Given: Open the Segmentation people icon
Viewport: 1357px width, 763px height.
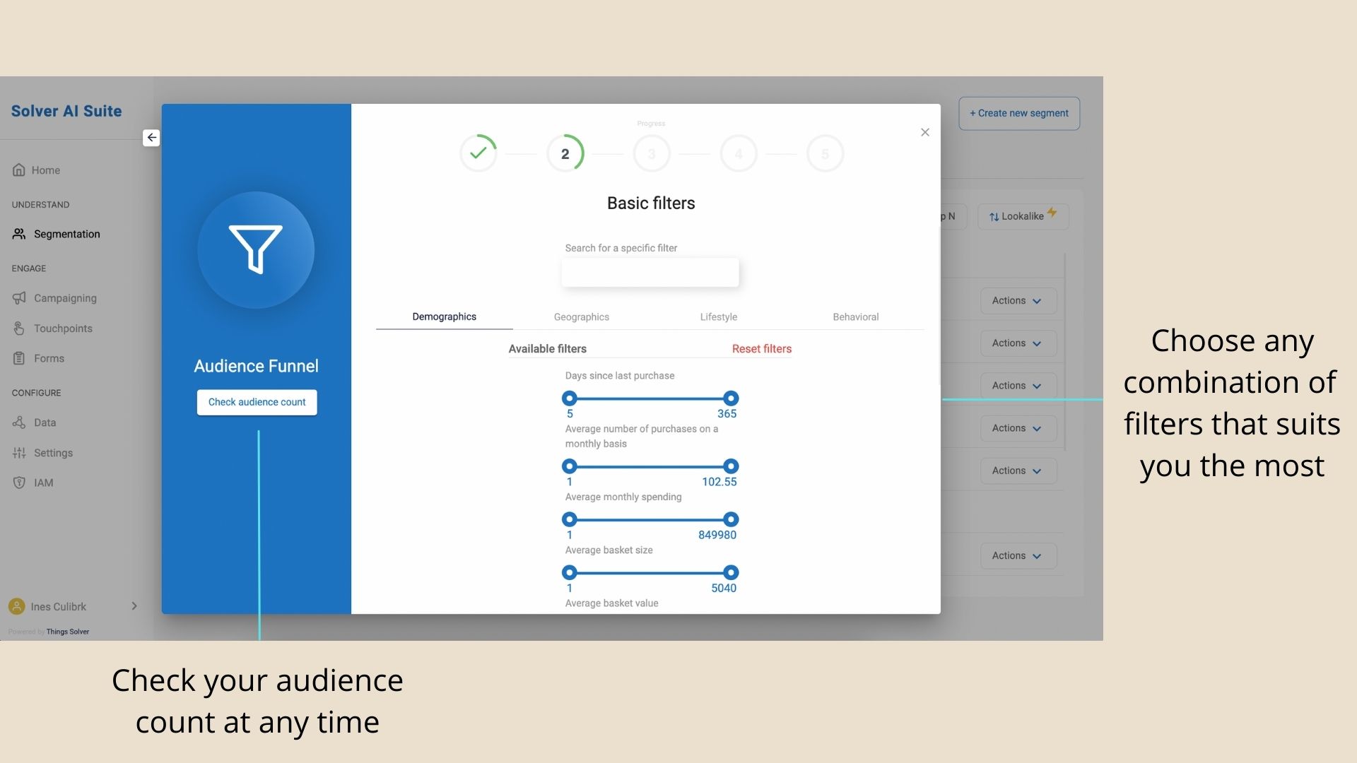Looking at the screenshot, I should point(19,234).
